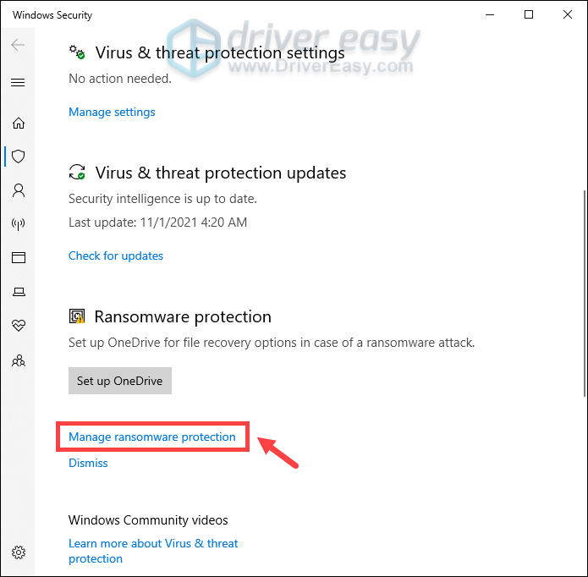Open Learn more about Virus & threat protection

point(153,551)
